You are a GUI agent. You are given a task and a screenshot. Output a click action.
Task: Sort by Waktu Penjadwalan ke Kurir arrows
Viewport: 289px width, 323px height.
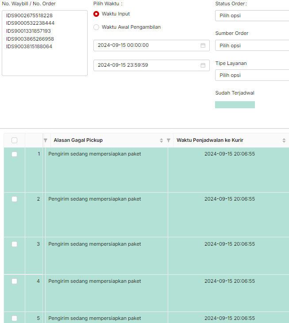pyautogui.click(x=284, y=140)
